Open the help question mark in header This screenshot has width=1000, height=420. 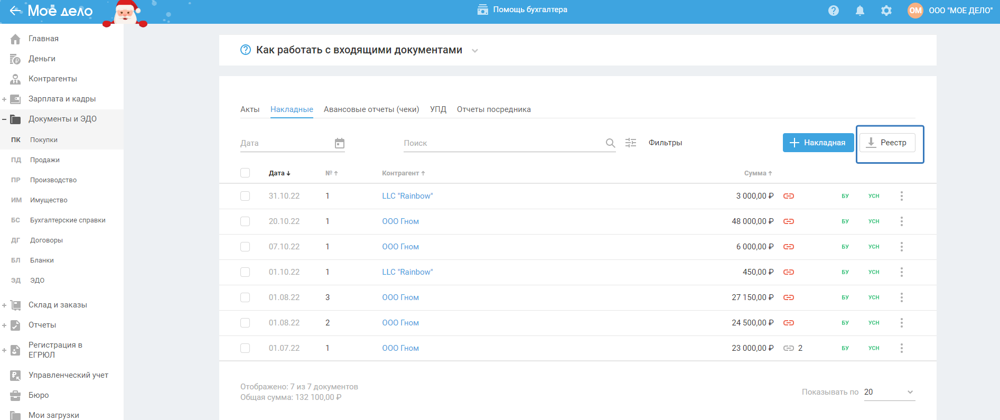click(834, 11)
